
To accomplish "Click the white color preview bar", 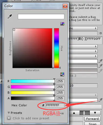I will (x=41, y=17).
